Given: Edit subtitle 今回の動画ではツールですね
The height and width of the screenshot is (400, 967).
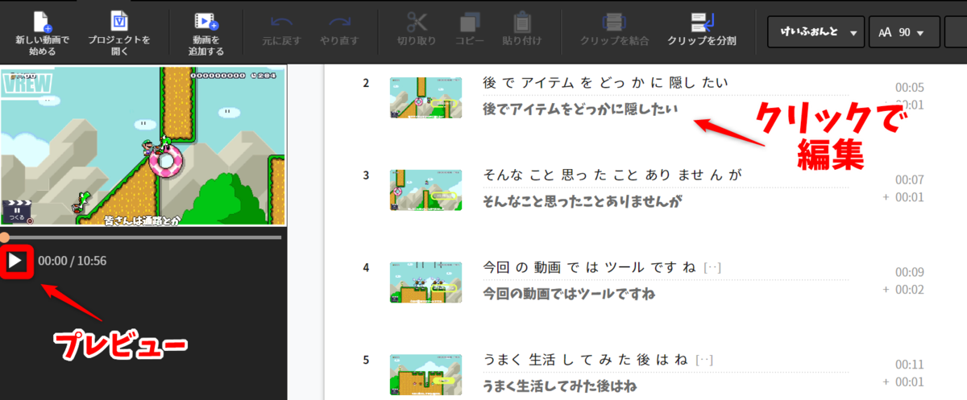Looking at the screenshot, I should 568,292.
